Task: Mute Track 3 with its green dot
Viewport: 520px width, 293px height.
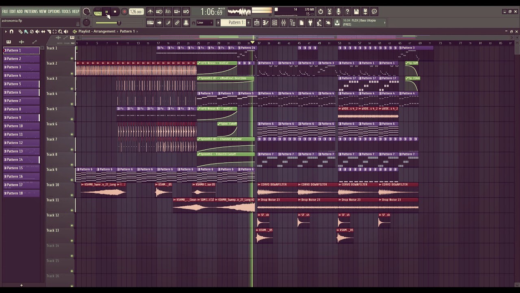Action: [x=72, y=89]
